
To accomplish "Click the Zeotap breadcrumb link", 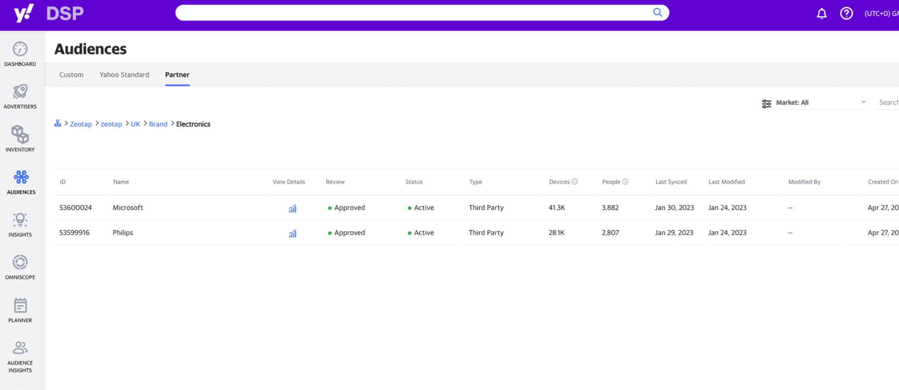I will (x=81, y=124).
